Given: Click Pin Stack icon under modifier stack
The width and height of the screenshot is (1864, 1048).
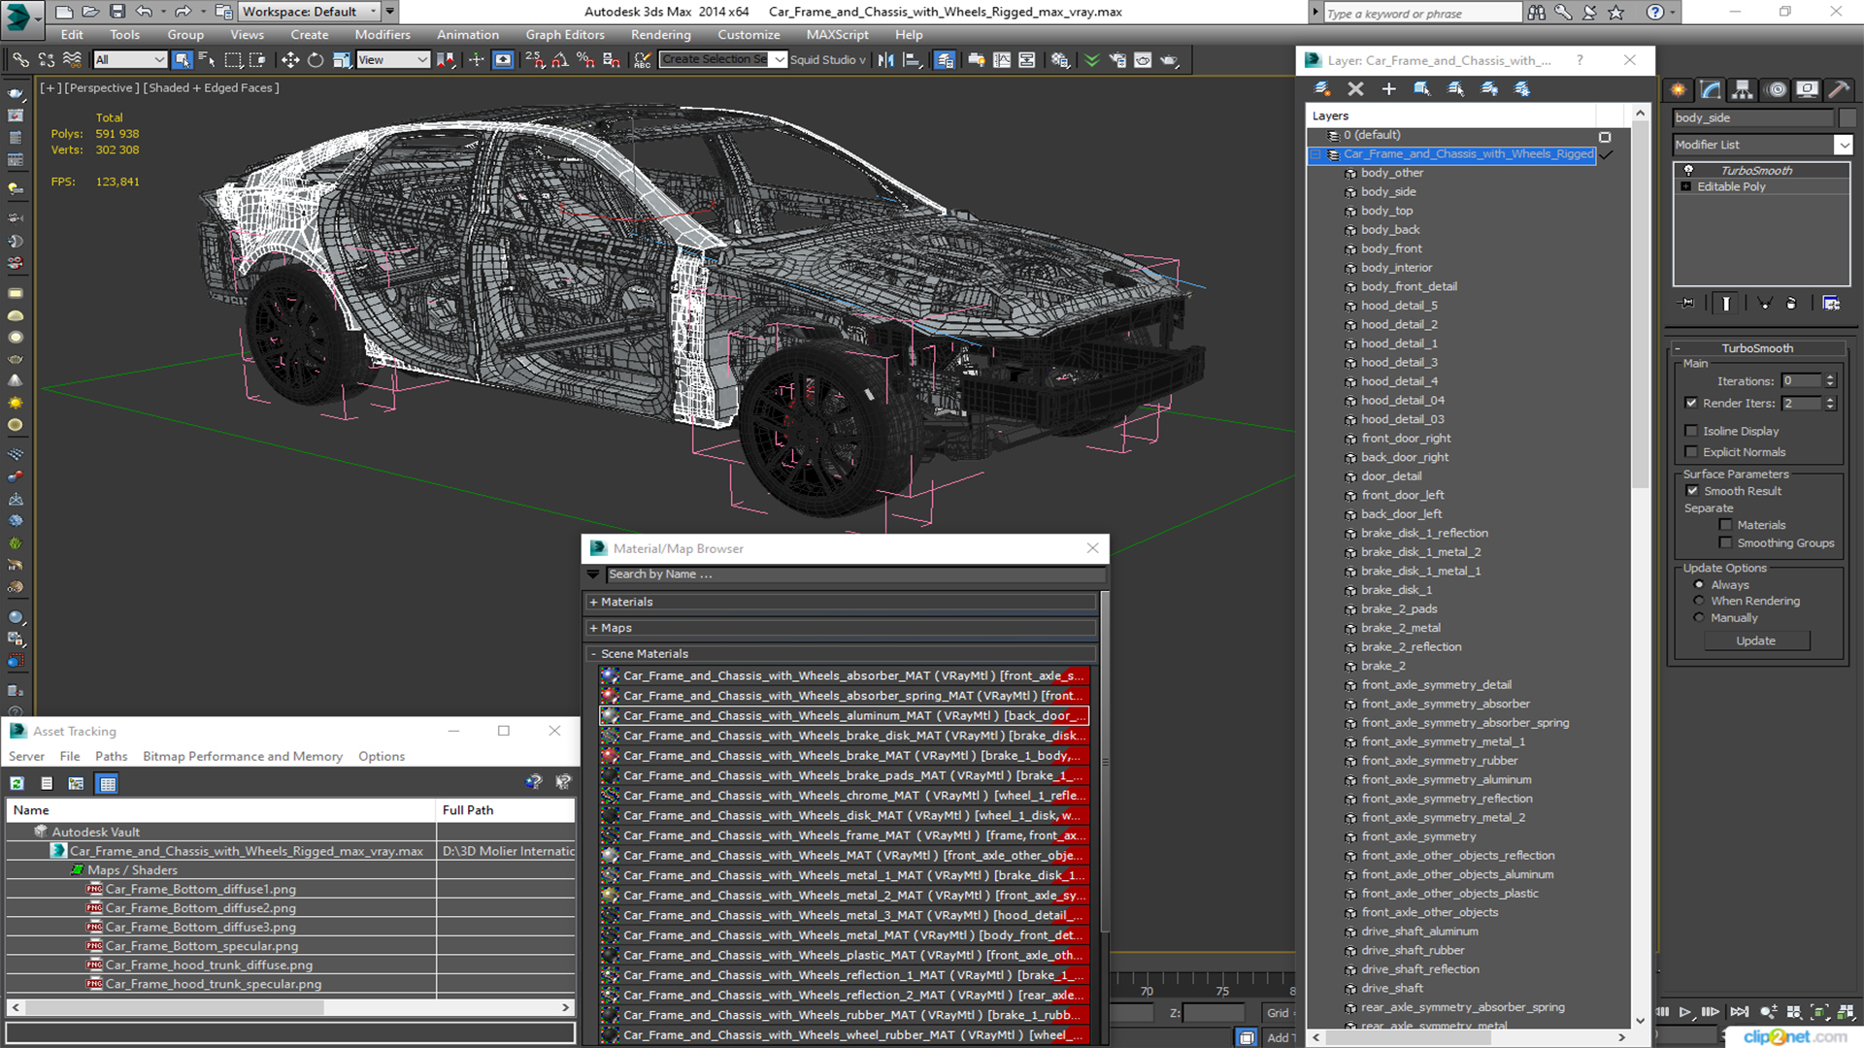Looking at the screenshot, I should point(1687,304).
